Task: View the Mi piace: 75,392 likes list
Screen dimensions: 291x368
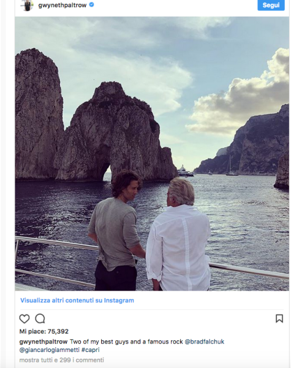Action: [x=44, y=331]
